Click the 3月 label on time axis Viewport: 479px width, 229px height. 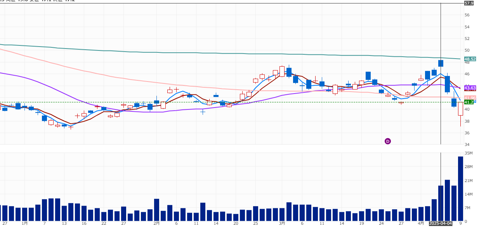(x=282, y=224)
